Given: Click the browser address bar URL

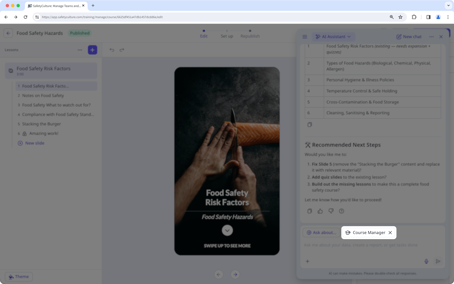Looking at the screenshot, I should pyautogui.click(x=102, y=17).
